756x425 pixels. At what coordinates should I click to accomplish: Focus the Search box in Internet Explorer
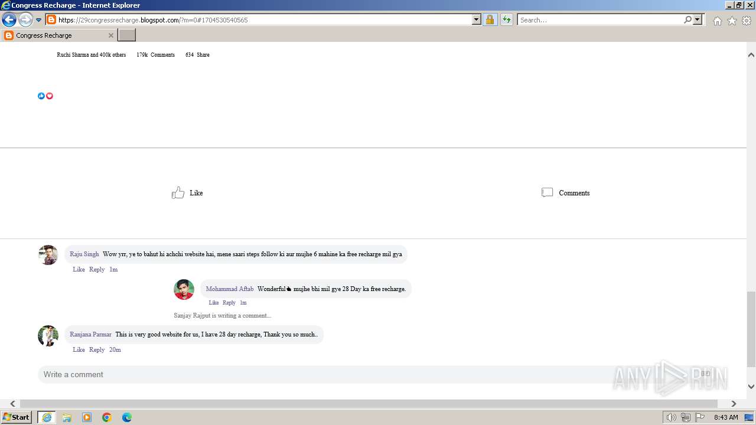(x=599, y=20)
